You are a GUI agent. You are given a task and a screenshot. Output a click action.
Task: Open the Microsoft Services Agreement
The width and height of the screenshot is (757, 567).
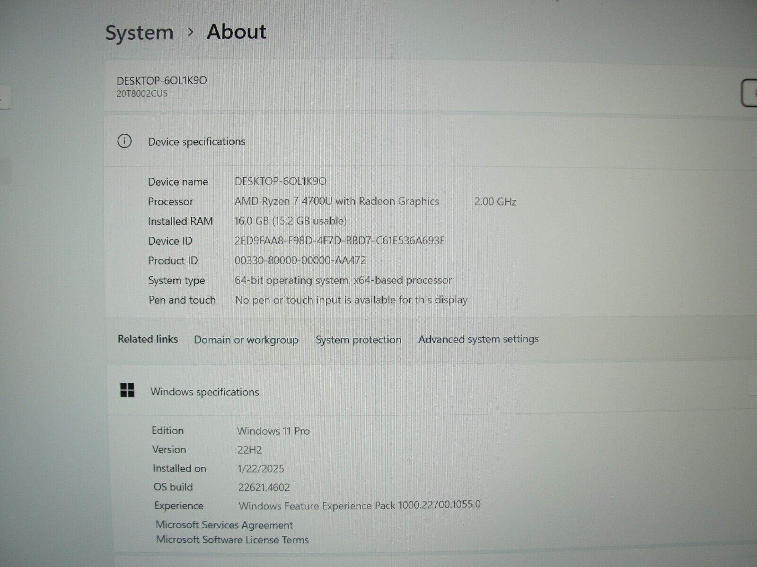point(224,525)
